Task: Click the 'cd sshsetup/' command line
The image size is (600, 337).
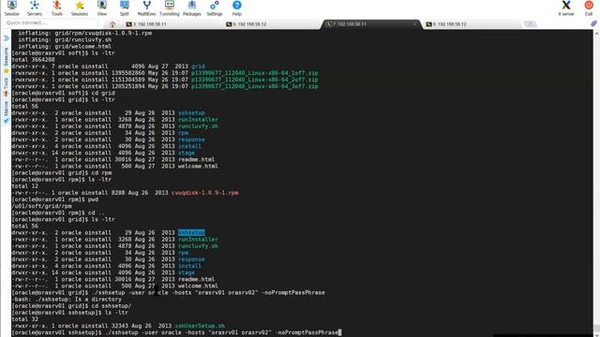Action: tap(71, 306)
